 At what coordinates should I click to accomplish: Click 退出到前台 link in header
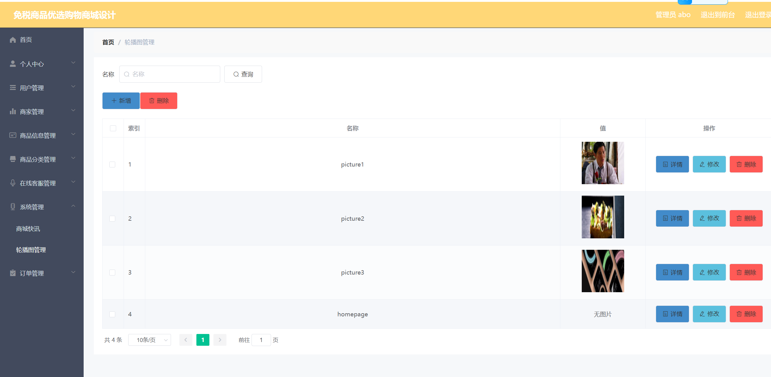(717, 15)
